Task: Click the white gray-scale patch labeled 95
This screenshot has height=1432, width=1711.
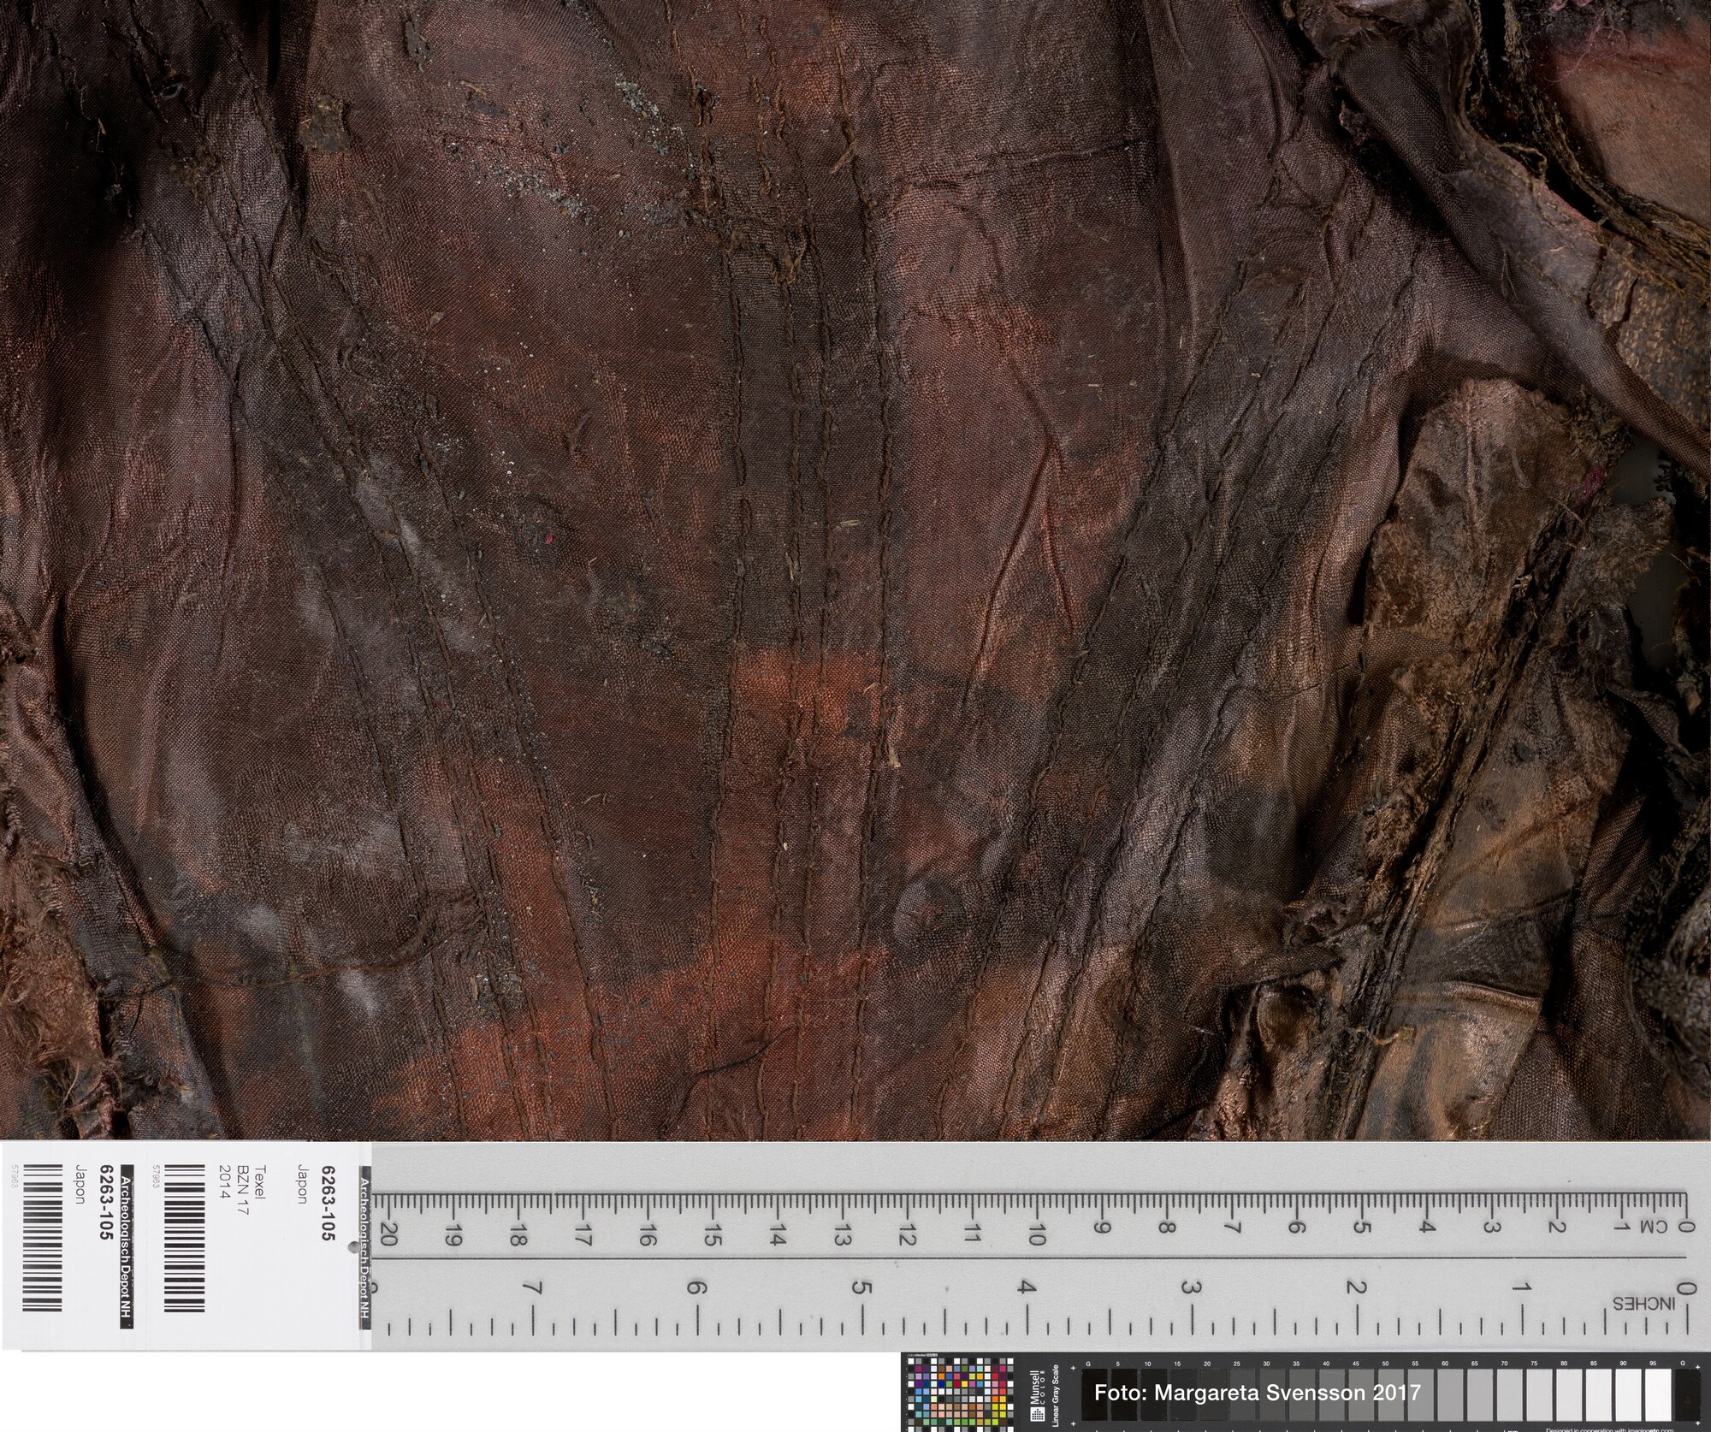Action: pos(1658,1396)
